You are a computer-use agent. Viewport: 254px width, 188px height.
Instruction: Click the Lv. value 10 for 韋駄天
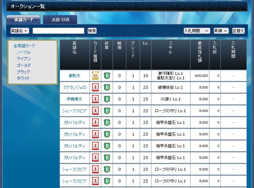pos(146,76)
